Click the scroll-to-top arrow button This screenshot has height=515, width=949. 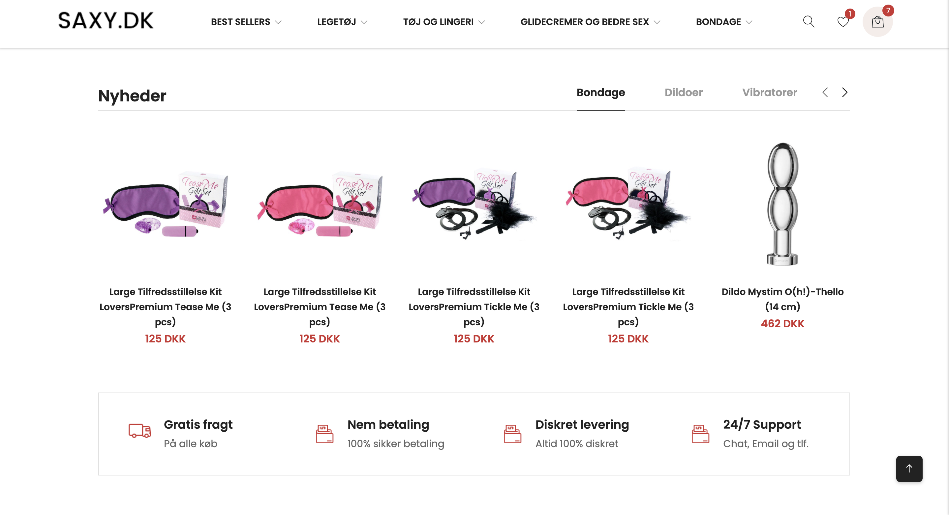point(909,468)
